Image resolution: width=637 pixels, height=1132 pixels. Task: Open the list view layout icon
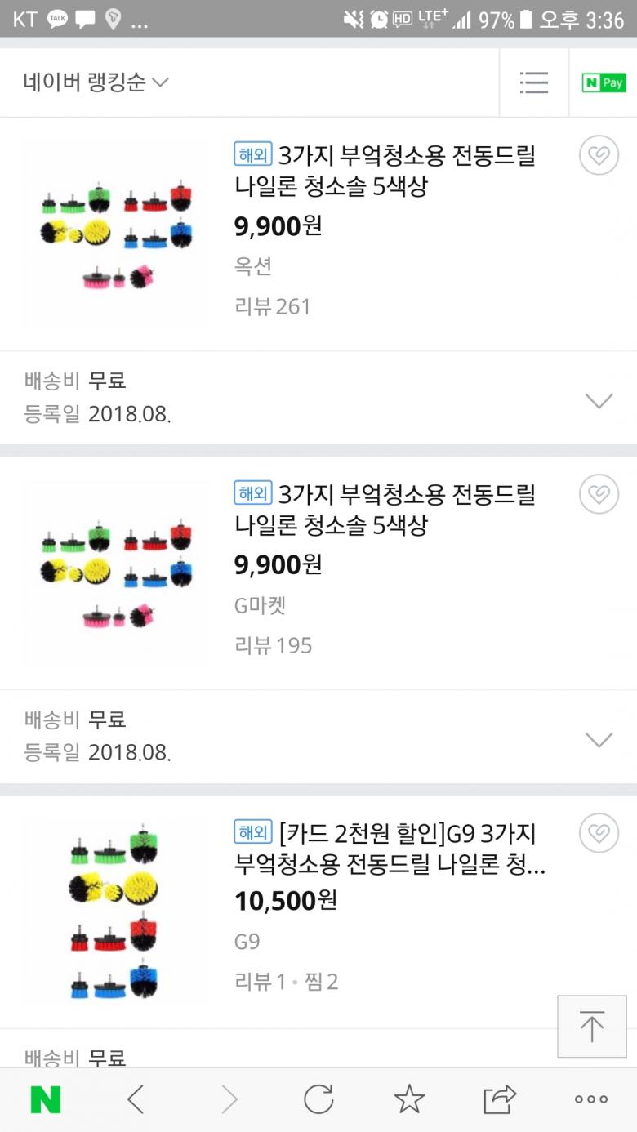tap(534, 82)
